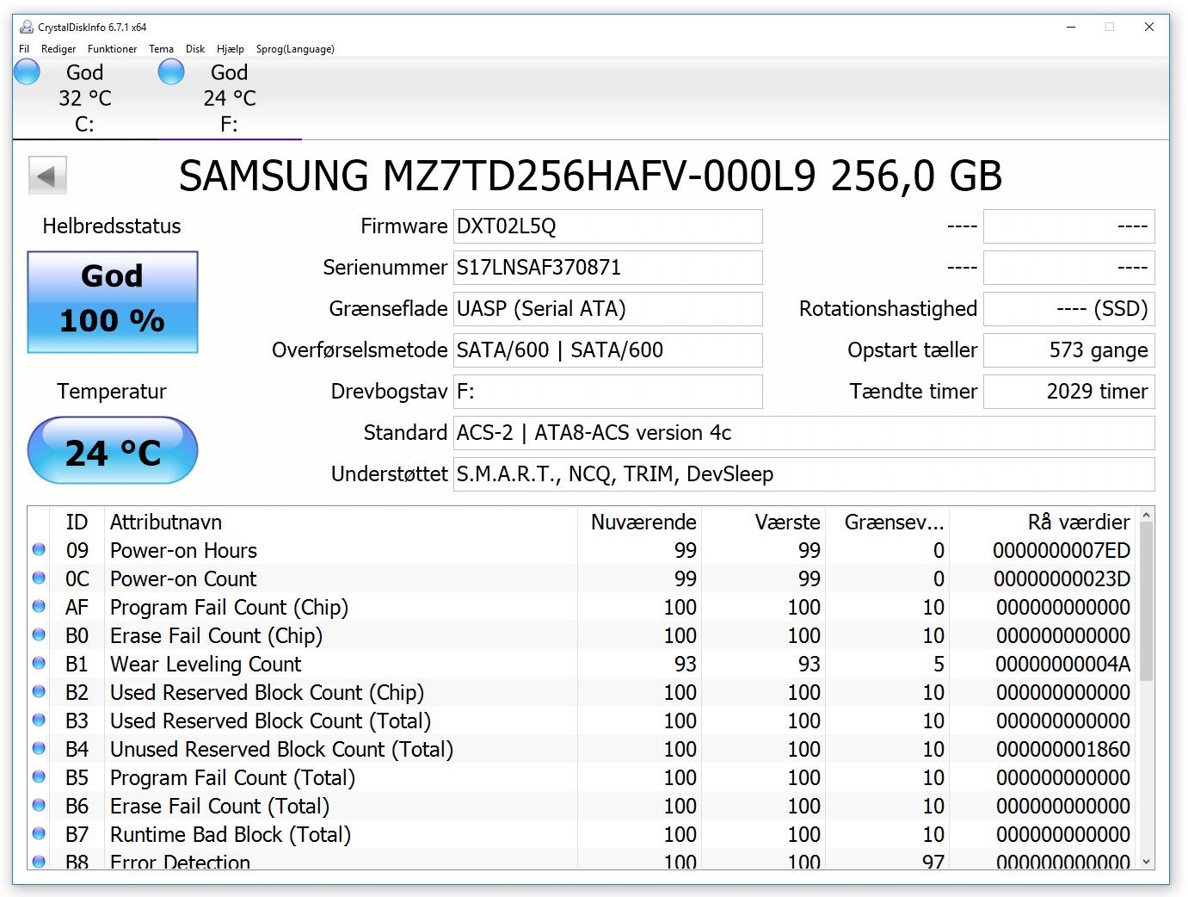1188x897 pixels.
Task: Open the Sprog(Language) menu
Action: pos(295,49)
